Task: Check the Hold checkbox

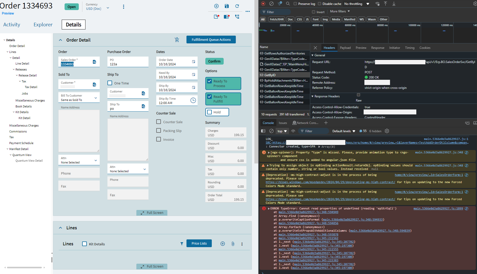Action: click(209, 112)
